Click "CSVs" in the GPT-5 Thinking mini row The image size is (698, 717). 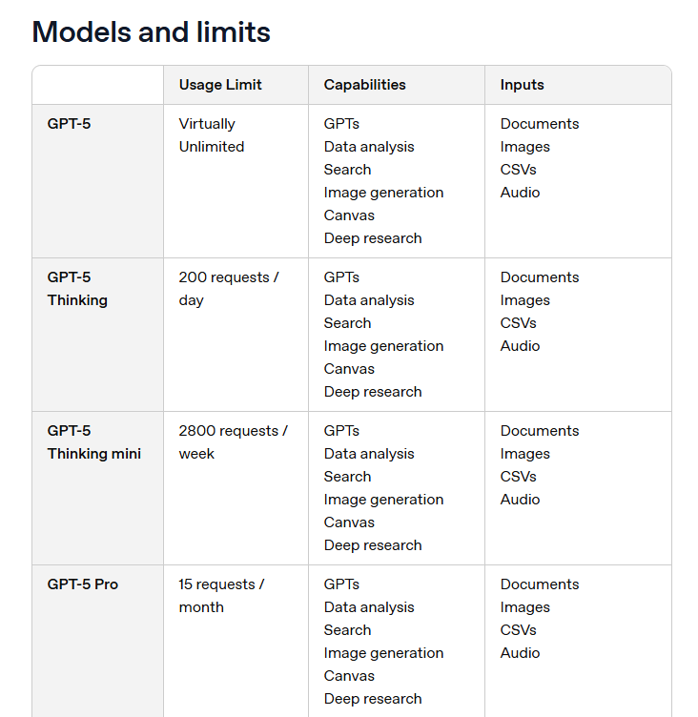click(x=518, y=477)
